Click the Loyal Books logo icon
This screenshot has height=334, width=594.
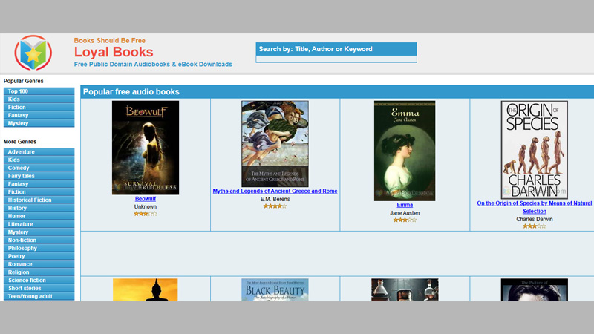click(x=33, y=53)
